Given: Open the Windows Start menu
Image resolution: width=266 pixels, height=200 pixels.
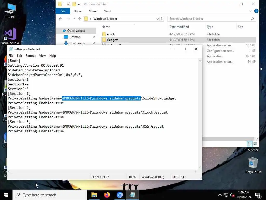Looking at the screenshot, I should pyautogui.click(x=6, y=195).
